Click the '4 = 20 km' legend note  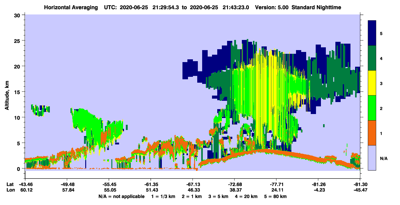click(x=246, y=196)
